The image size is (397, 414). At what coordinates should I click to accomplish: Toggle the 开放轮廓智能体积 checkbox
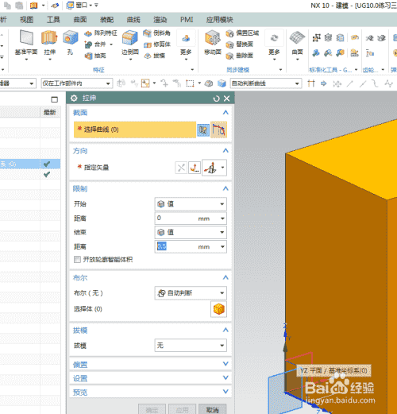(x=77, y=259)
